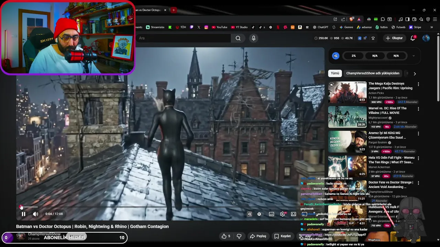Dislike the video with thumbs down
This screenshot has height=247, width=440.
point(239,236)
